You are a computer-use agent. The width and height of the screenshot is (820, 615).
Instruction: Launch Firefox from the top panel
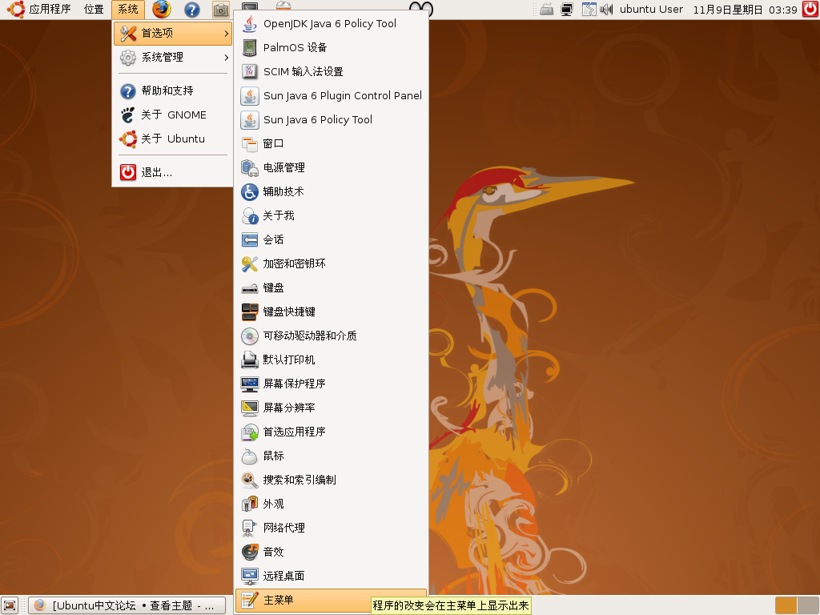(x=162, y=10)
